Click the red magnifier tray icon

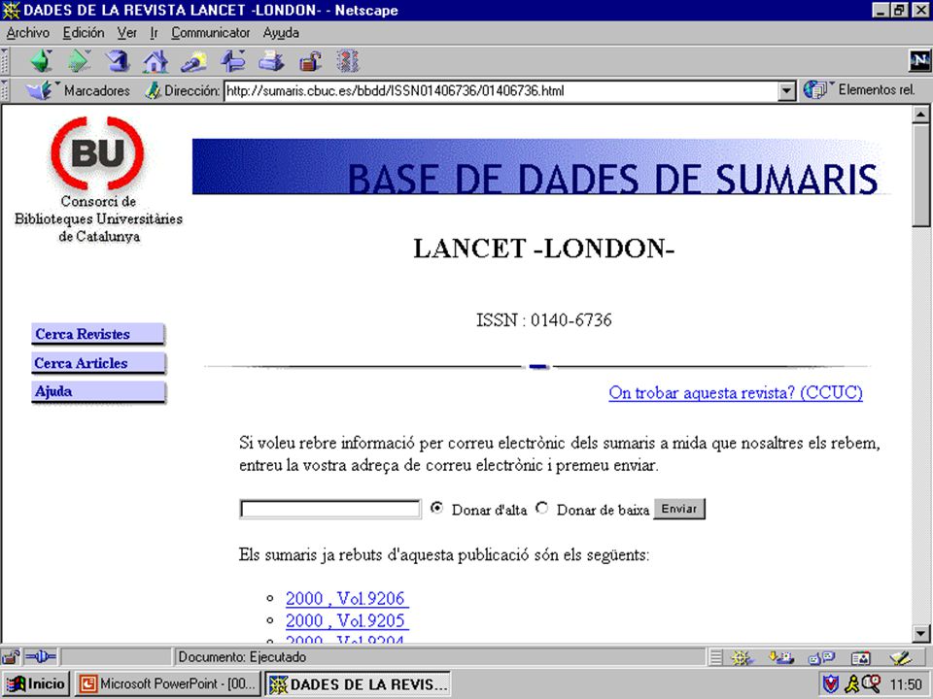(871, 683)
